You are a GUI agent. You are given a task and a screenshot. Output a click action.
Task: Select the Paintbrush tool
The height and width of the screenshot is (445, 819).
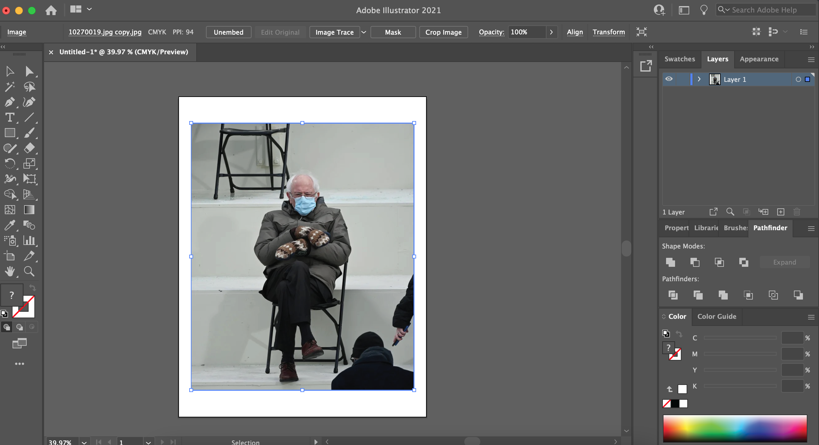29,133
